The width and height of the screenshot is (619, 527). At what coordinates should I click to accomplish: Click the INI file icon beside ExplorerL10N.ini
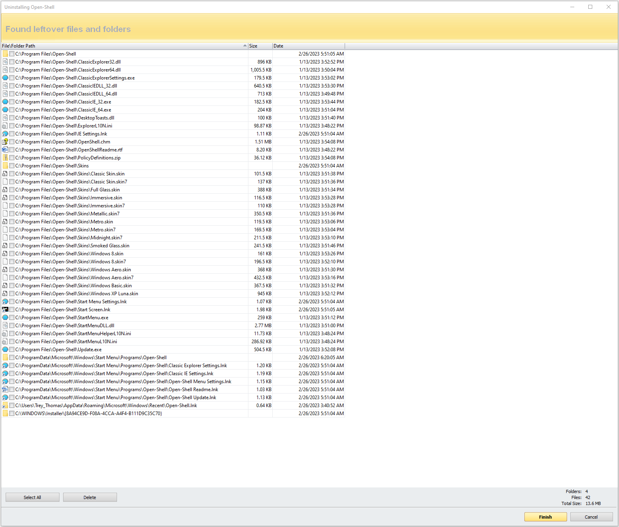[5, 126]
